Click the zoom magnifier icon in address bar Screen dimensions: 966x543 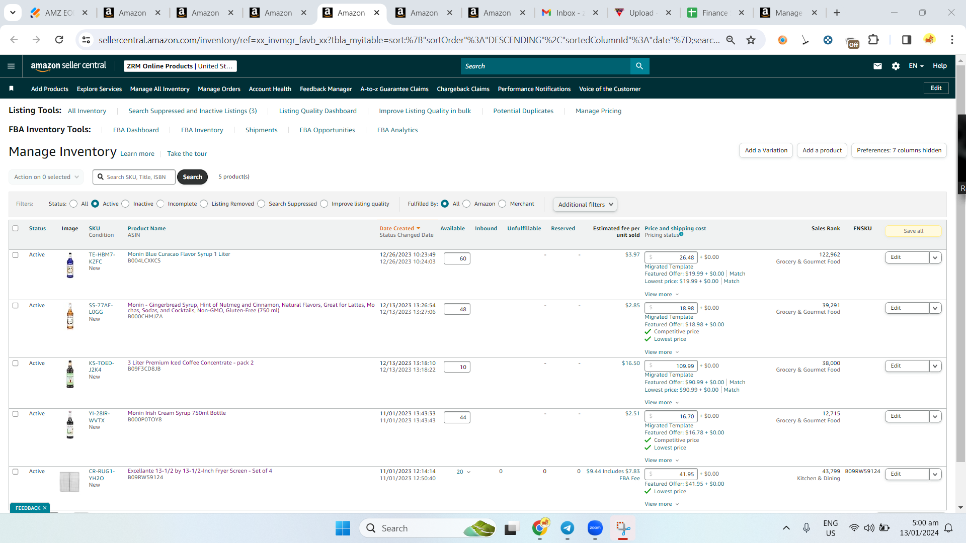(731, 40)
